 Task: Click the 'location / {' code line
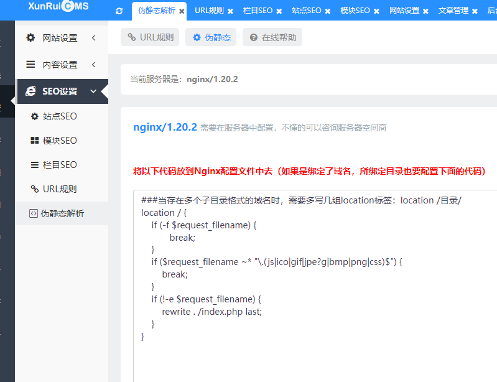tap(164, 213)
